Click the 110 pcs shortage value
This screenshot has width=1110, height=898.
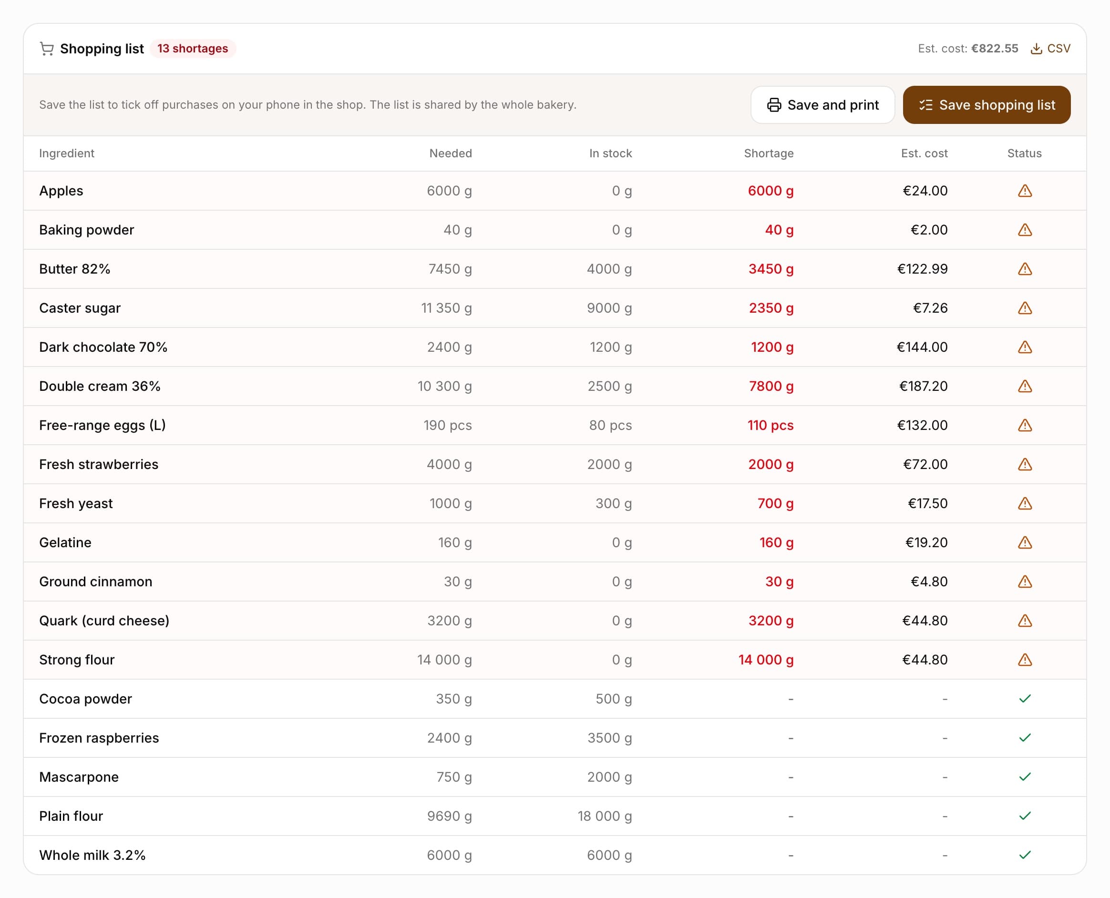click(x=770, y=425)
